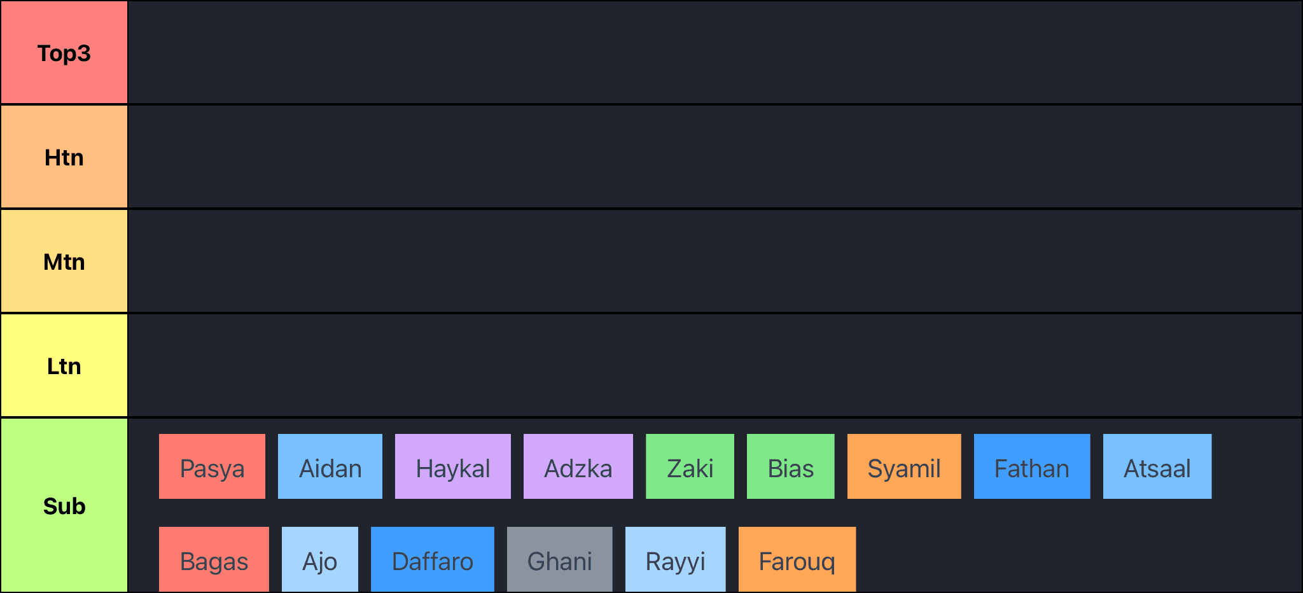This screenshot has height=593, width=1303.
Task: Select the Adzka tile
Action: point(578,466)
